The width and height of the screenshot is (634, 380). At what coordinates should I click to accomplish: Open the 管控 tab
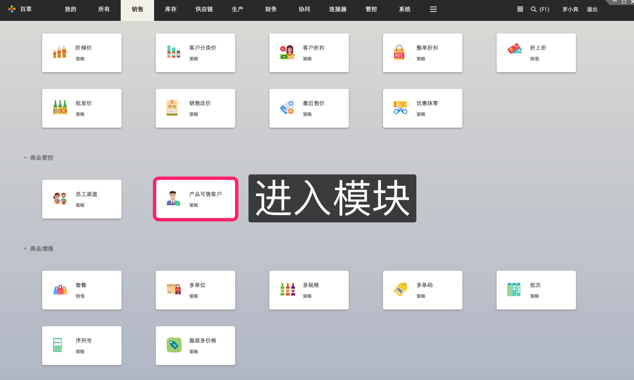[371, 9]
